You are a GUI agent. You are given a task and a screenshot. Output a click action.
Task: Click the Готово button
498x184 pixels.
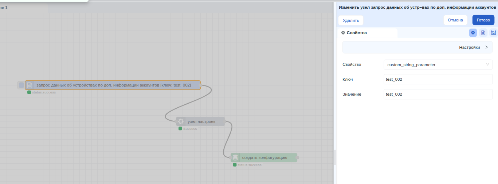483,20
